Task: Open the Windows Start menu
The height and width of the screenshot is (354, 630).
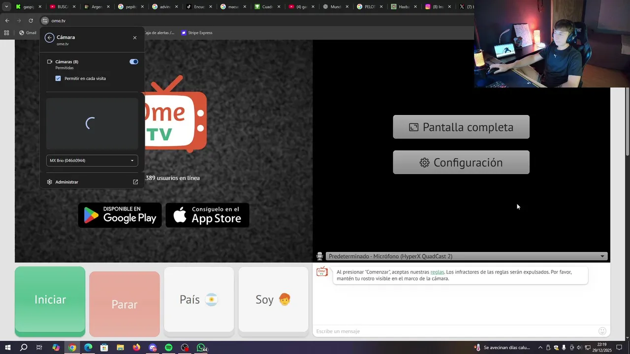Action: 8,348
